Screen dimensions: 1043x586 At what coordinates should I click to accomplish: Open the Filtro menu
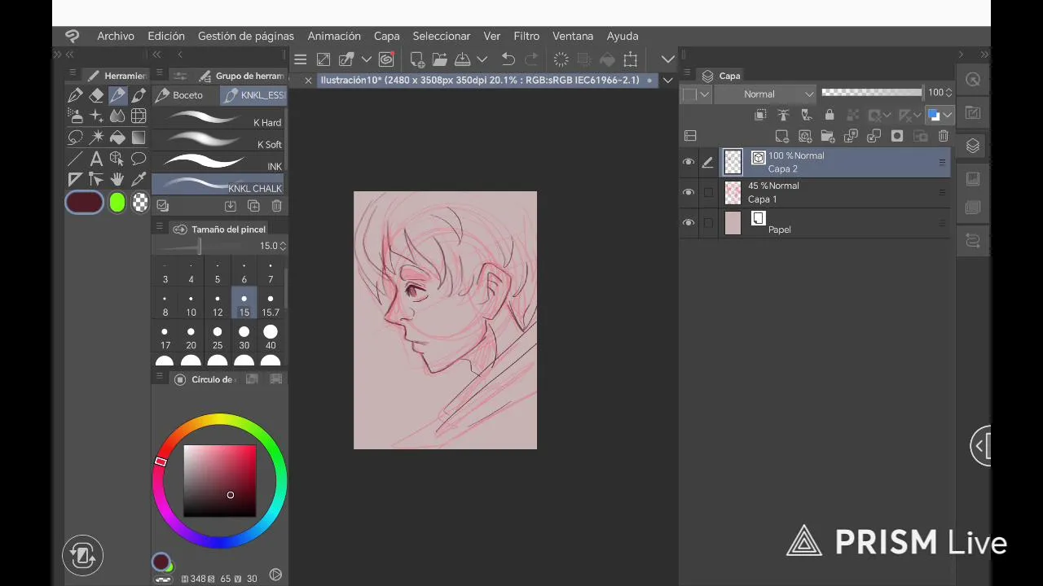tap(526, 36)
